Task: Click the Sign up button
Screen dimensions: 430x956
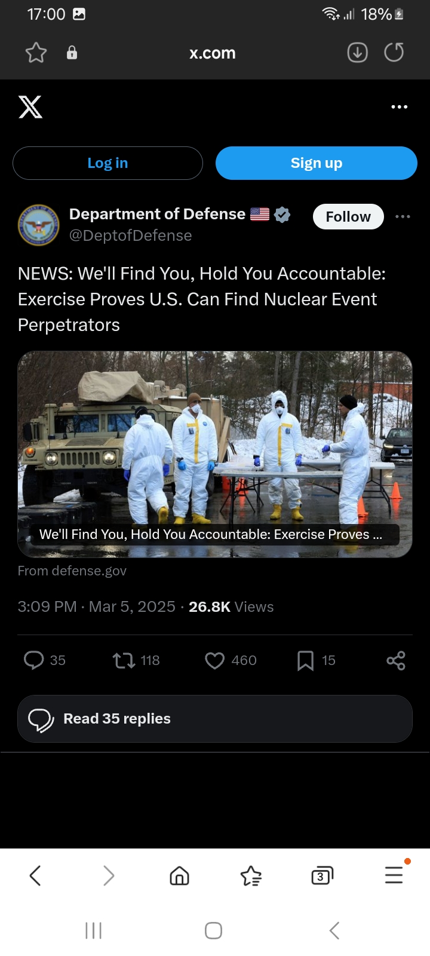Action: coord(317,163)
